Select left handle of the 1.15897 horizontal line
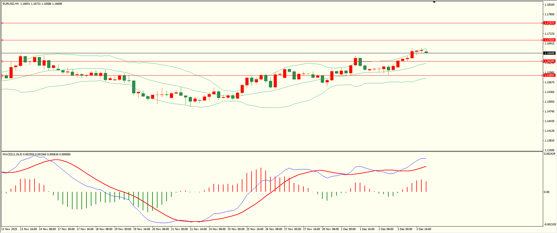557x233 pixels. point(2,75)
